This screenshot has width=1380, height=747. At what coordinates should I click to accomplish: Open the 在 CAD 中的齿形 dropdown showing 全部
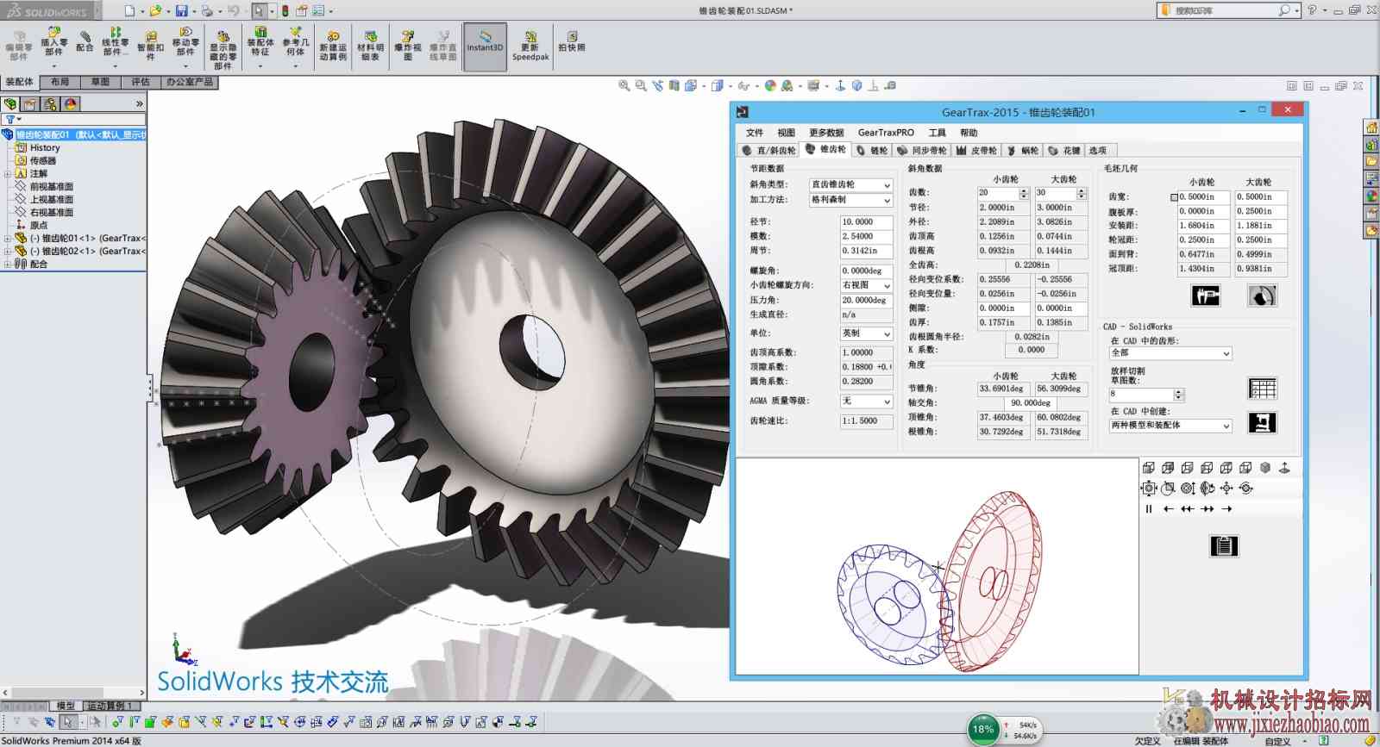1170,353
